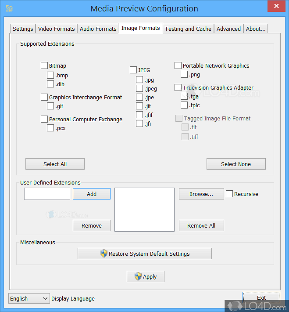Image resolution: width=289 pixels, height=312 pixels.
Task: Check the .tga extension box
Action: [x=184, y=96]
